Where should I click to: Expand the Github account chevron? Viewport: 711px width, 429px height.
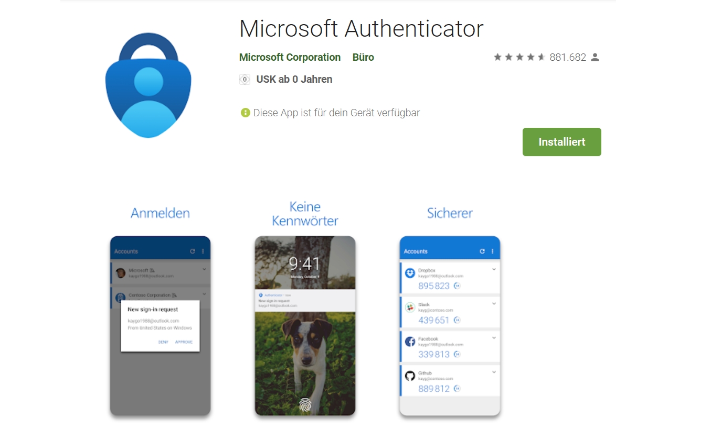[x=494, y=372]
